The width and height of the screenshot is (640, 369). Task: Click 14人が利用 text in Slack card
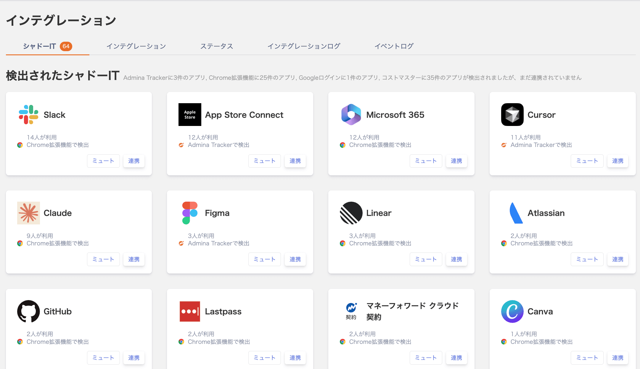coord(42,137)
